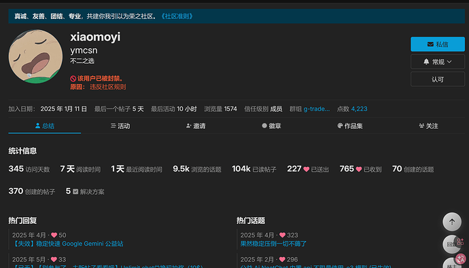Click the 热门回复 section heading
This screenshot has height=268, width=469.
coord(22,221)
